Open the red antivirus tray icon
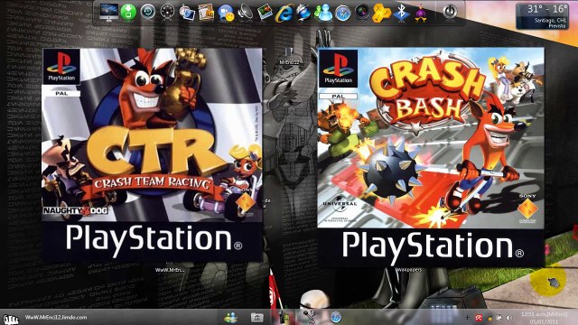The width and height of the screenshot is (578, 325). click(x=479, y=318)
